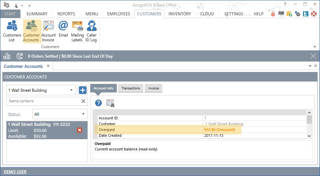Screen dimensions: 320x176
Task: Click the DEMO USER link
Action: (x=15, y=172)
